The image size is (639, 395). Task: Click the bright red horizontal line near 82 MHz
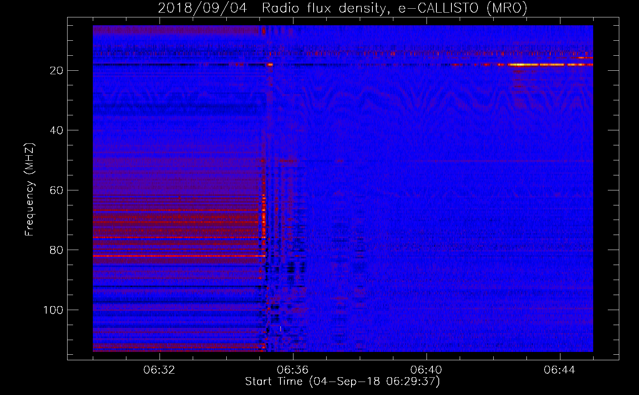point(179,256)
